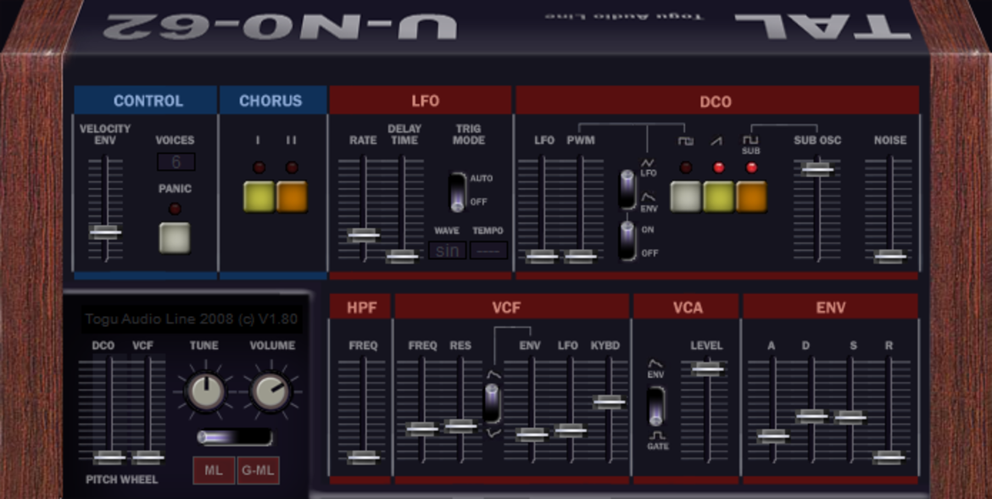Click the ENV Attack (A) slider handle
The width and height of the screenshot is (992, 499).
772,435
